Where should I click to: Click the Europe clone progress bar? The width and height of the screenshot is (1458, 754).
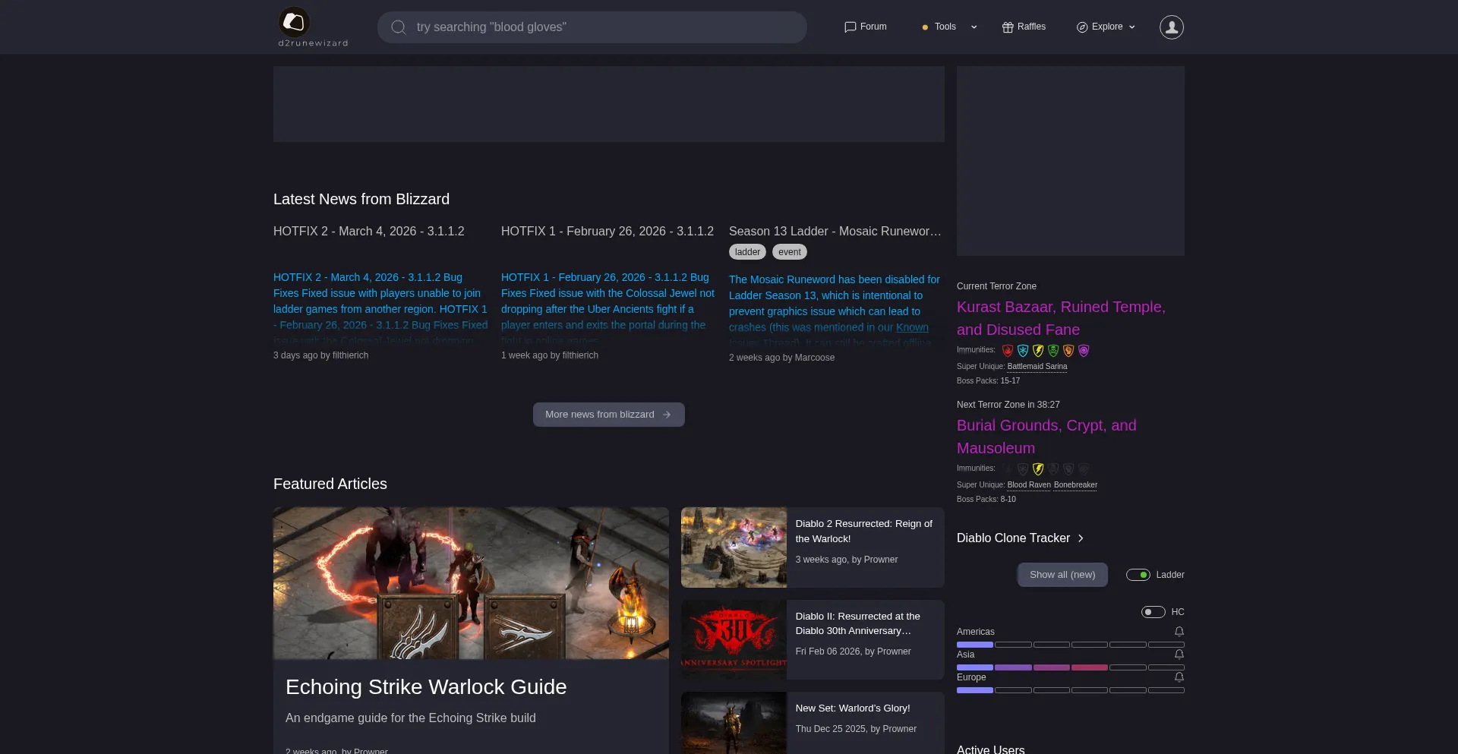[x=1071, y=690]
